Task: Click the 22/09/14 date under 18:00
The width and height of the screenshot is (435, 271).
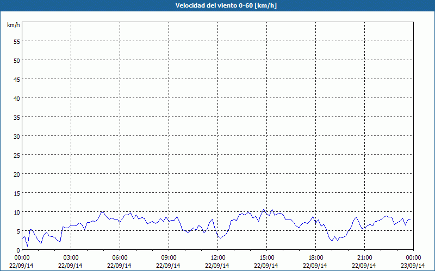Action: tap(315, 266)
